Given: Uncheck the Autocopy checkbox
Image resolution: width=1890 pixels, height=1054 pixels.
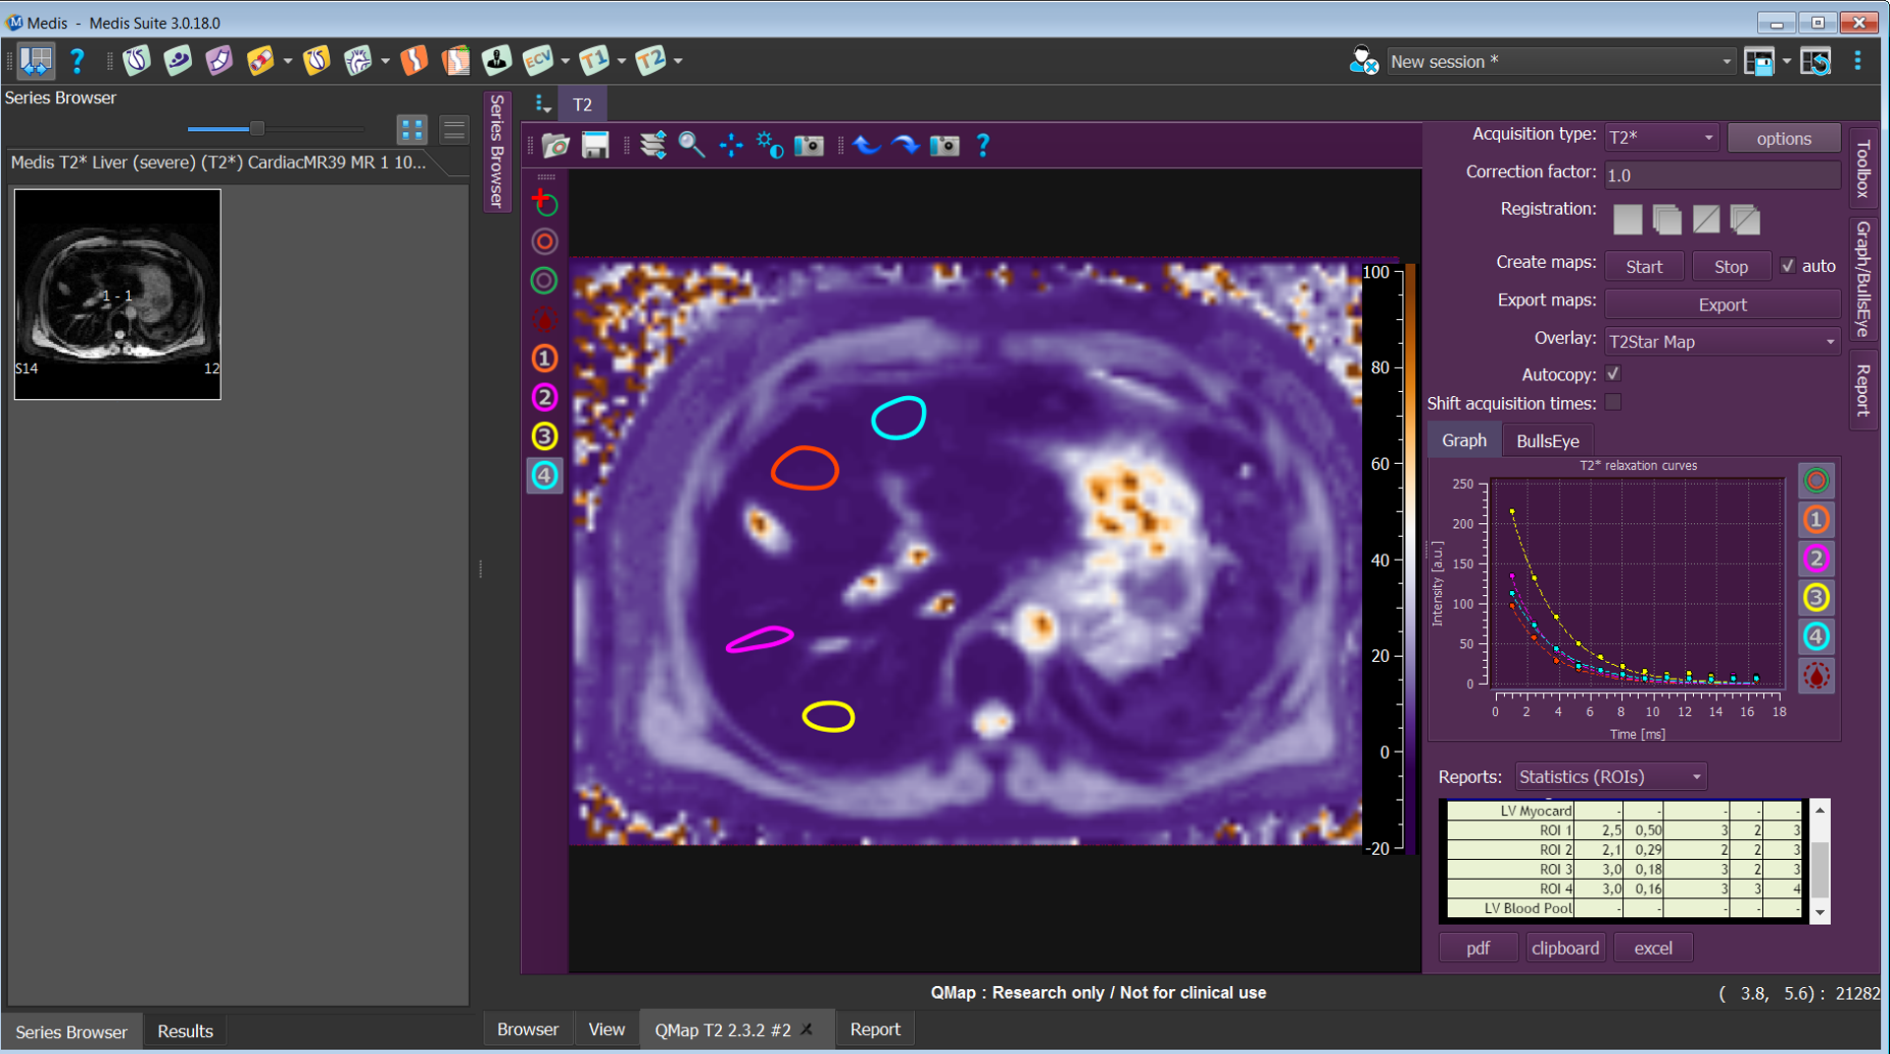Looking at the screenshot, I should point(1613,374).
